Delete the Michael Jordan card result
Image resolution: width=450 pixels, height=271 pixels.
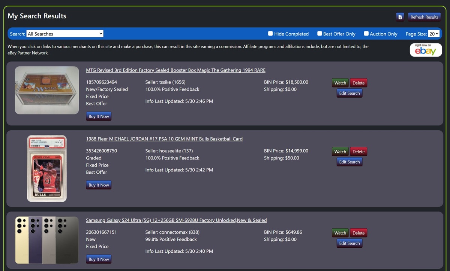[358, 152]
